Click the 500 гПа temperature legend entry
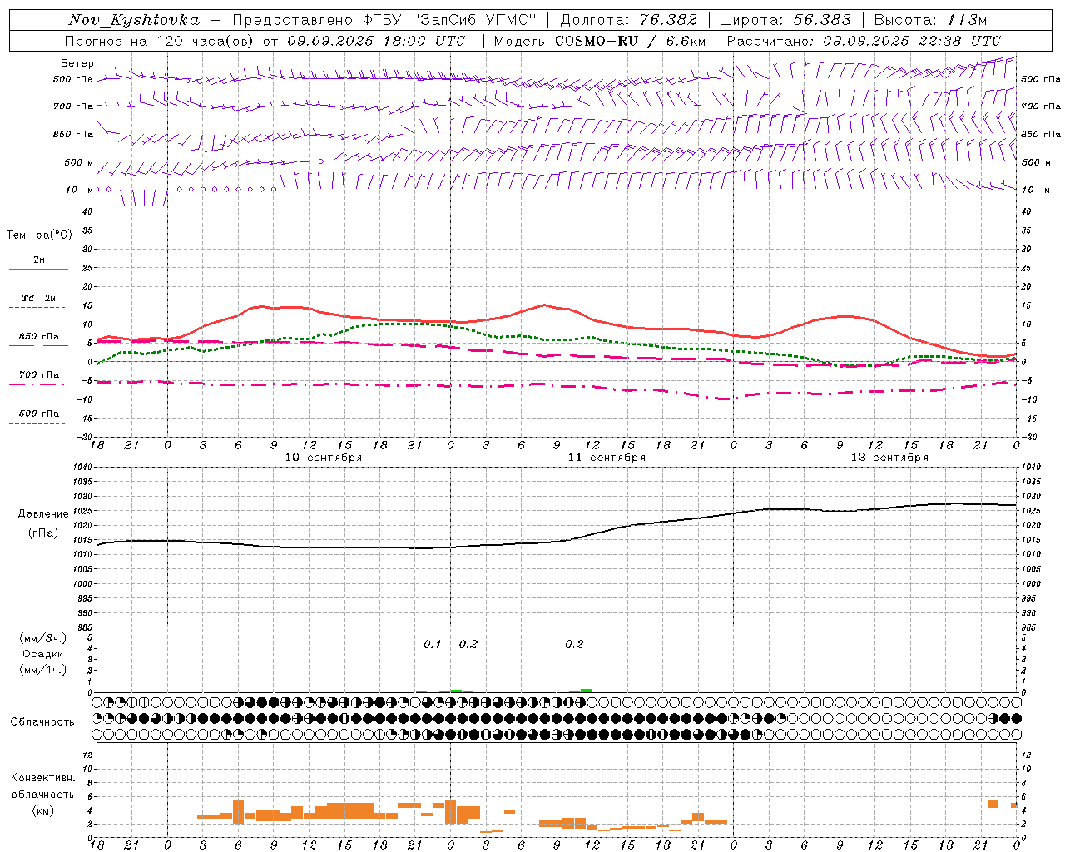 click(x=38, y=414)
